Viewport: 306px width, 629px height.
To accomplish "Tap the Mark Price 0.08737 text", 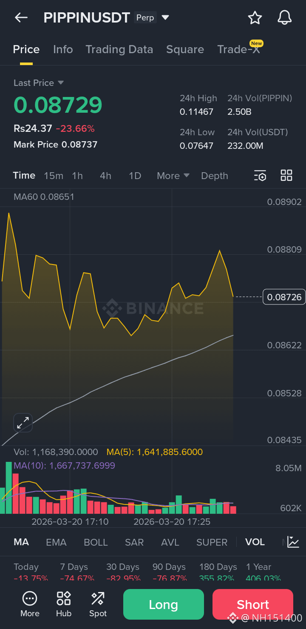I will coord(55,145).
